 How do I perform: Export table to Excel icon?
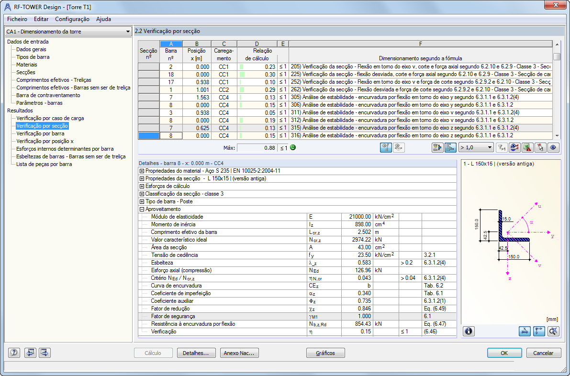[527, 147]
